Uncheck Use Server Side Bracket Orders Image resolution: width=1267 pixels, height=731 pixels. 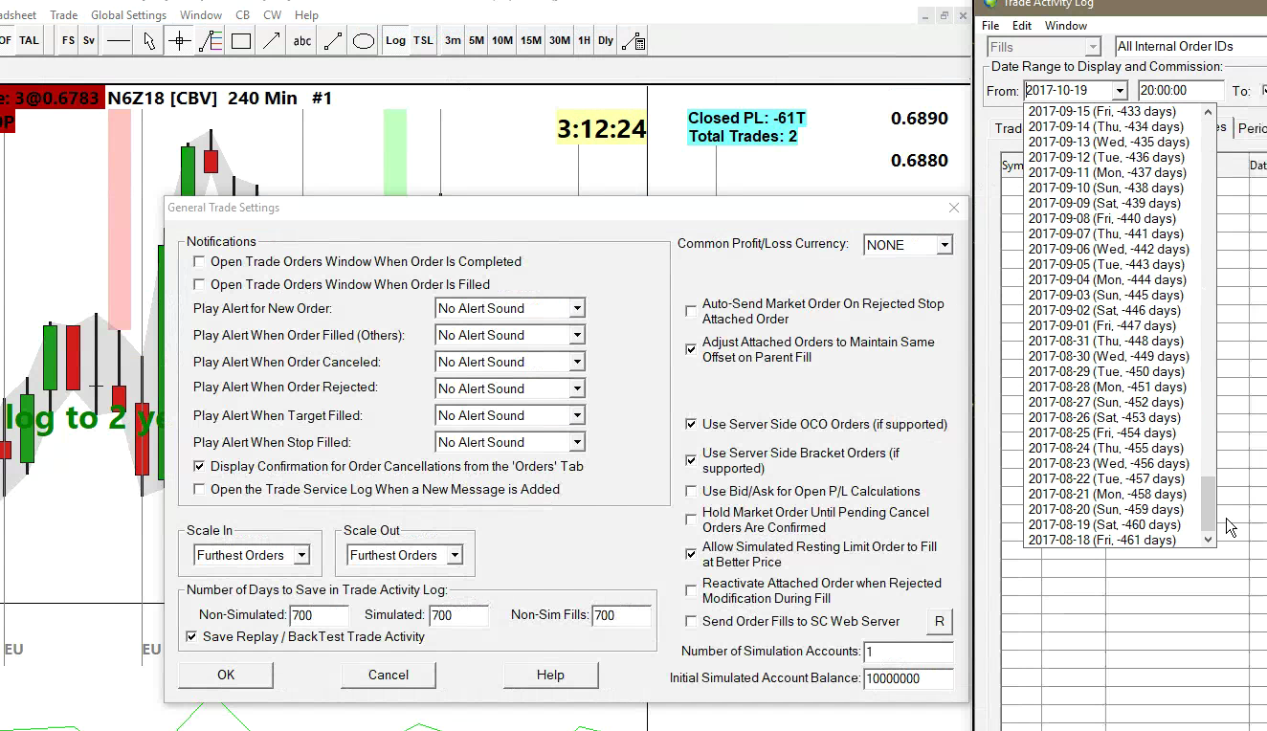click(691, 460)
